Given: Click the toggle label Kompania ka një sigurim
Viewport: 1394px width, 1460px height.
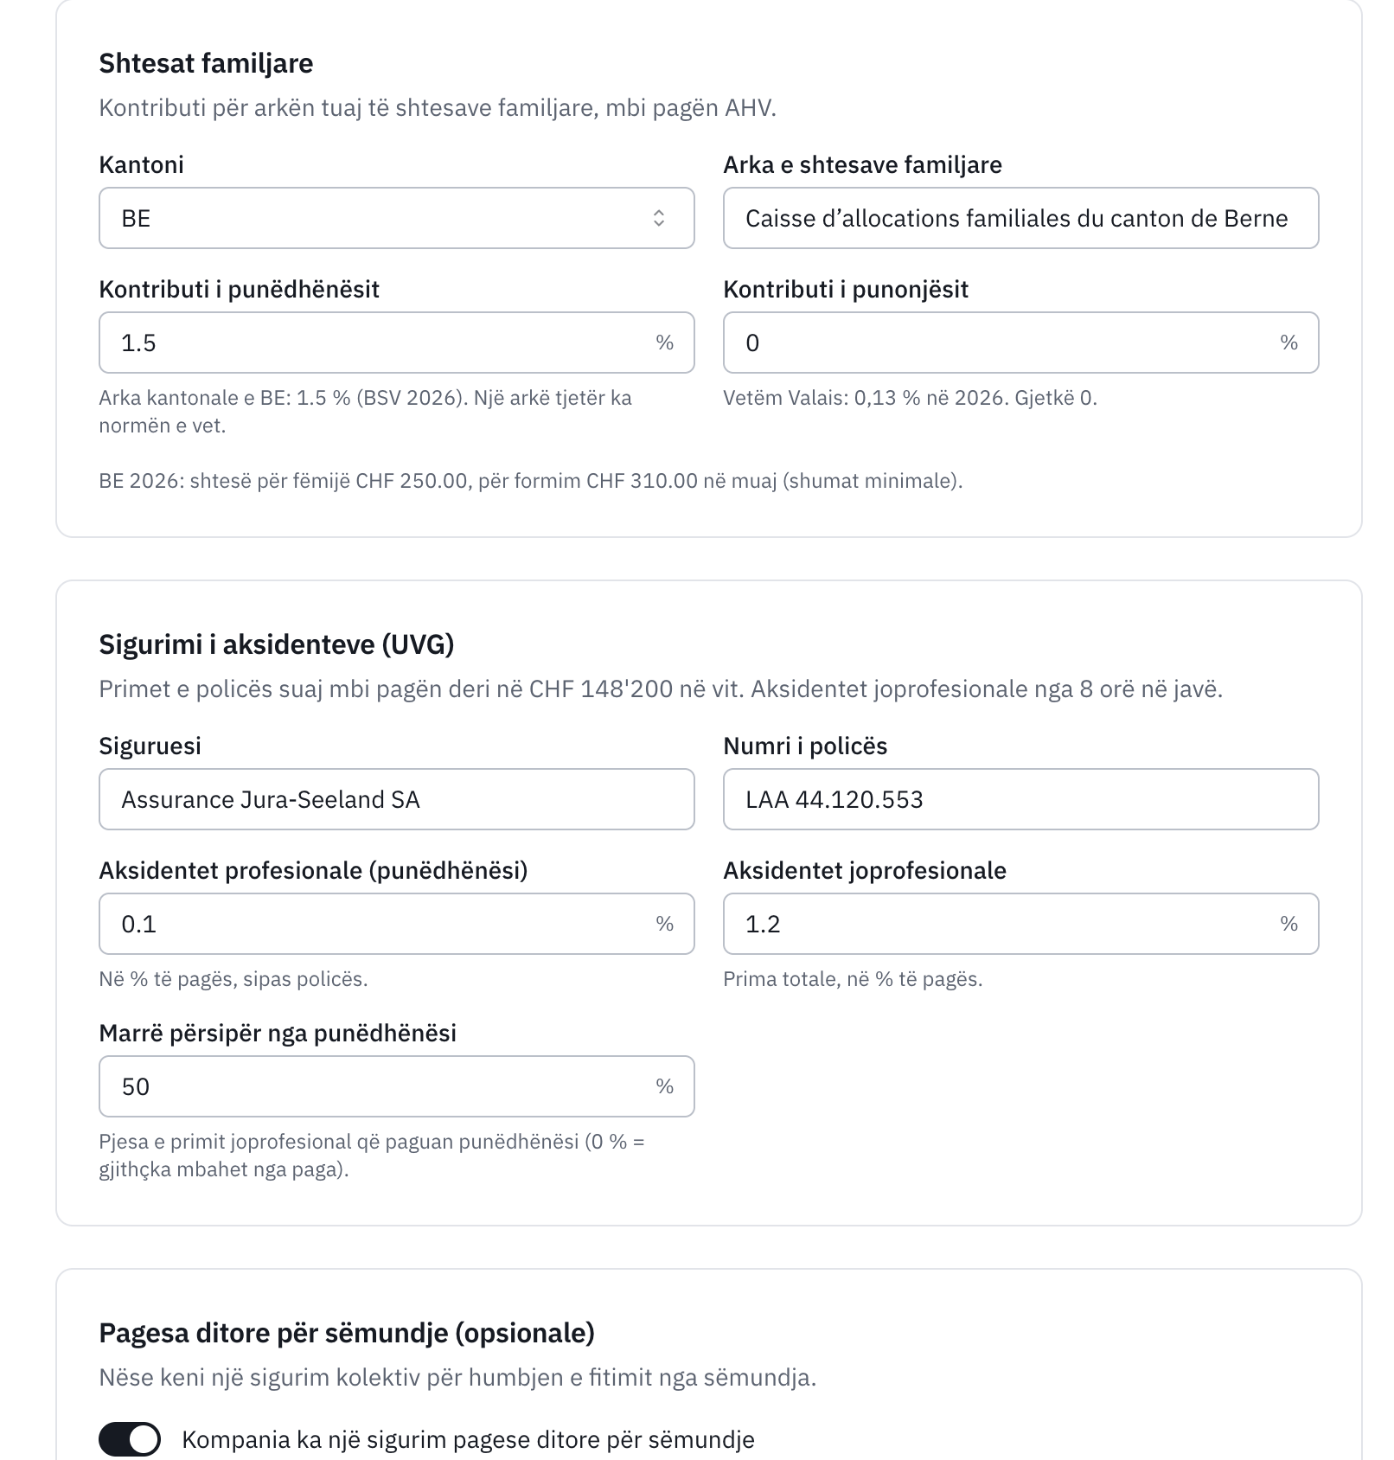Looking at the screenshot, I should [x=468, y=1439].
